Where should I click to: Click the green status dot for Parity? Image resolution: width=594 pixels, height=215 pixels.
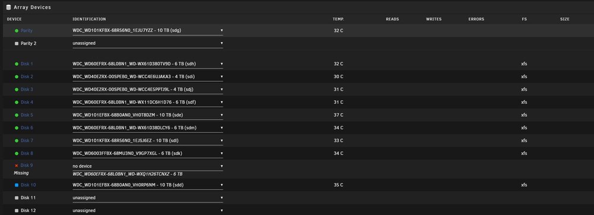point(17,31)
